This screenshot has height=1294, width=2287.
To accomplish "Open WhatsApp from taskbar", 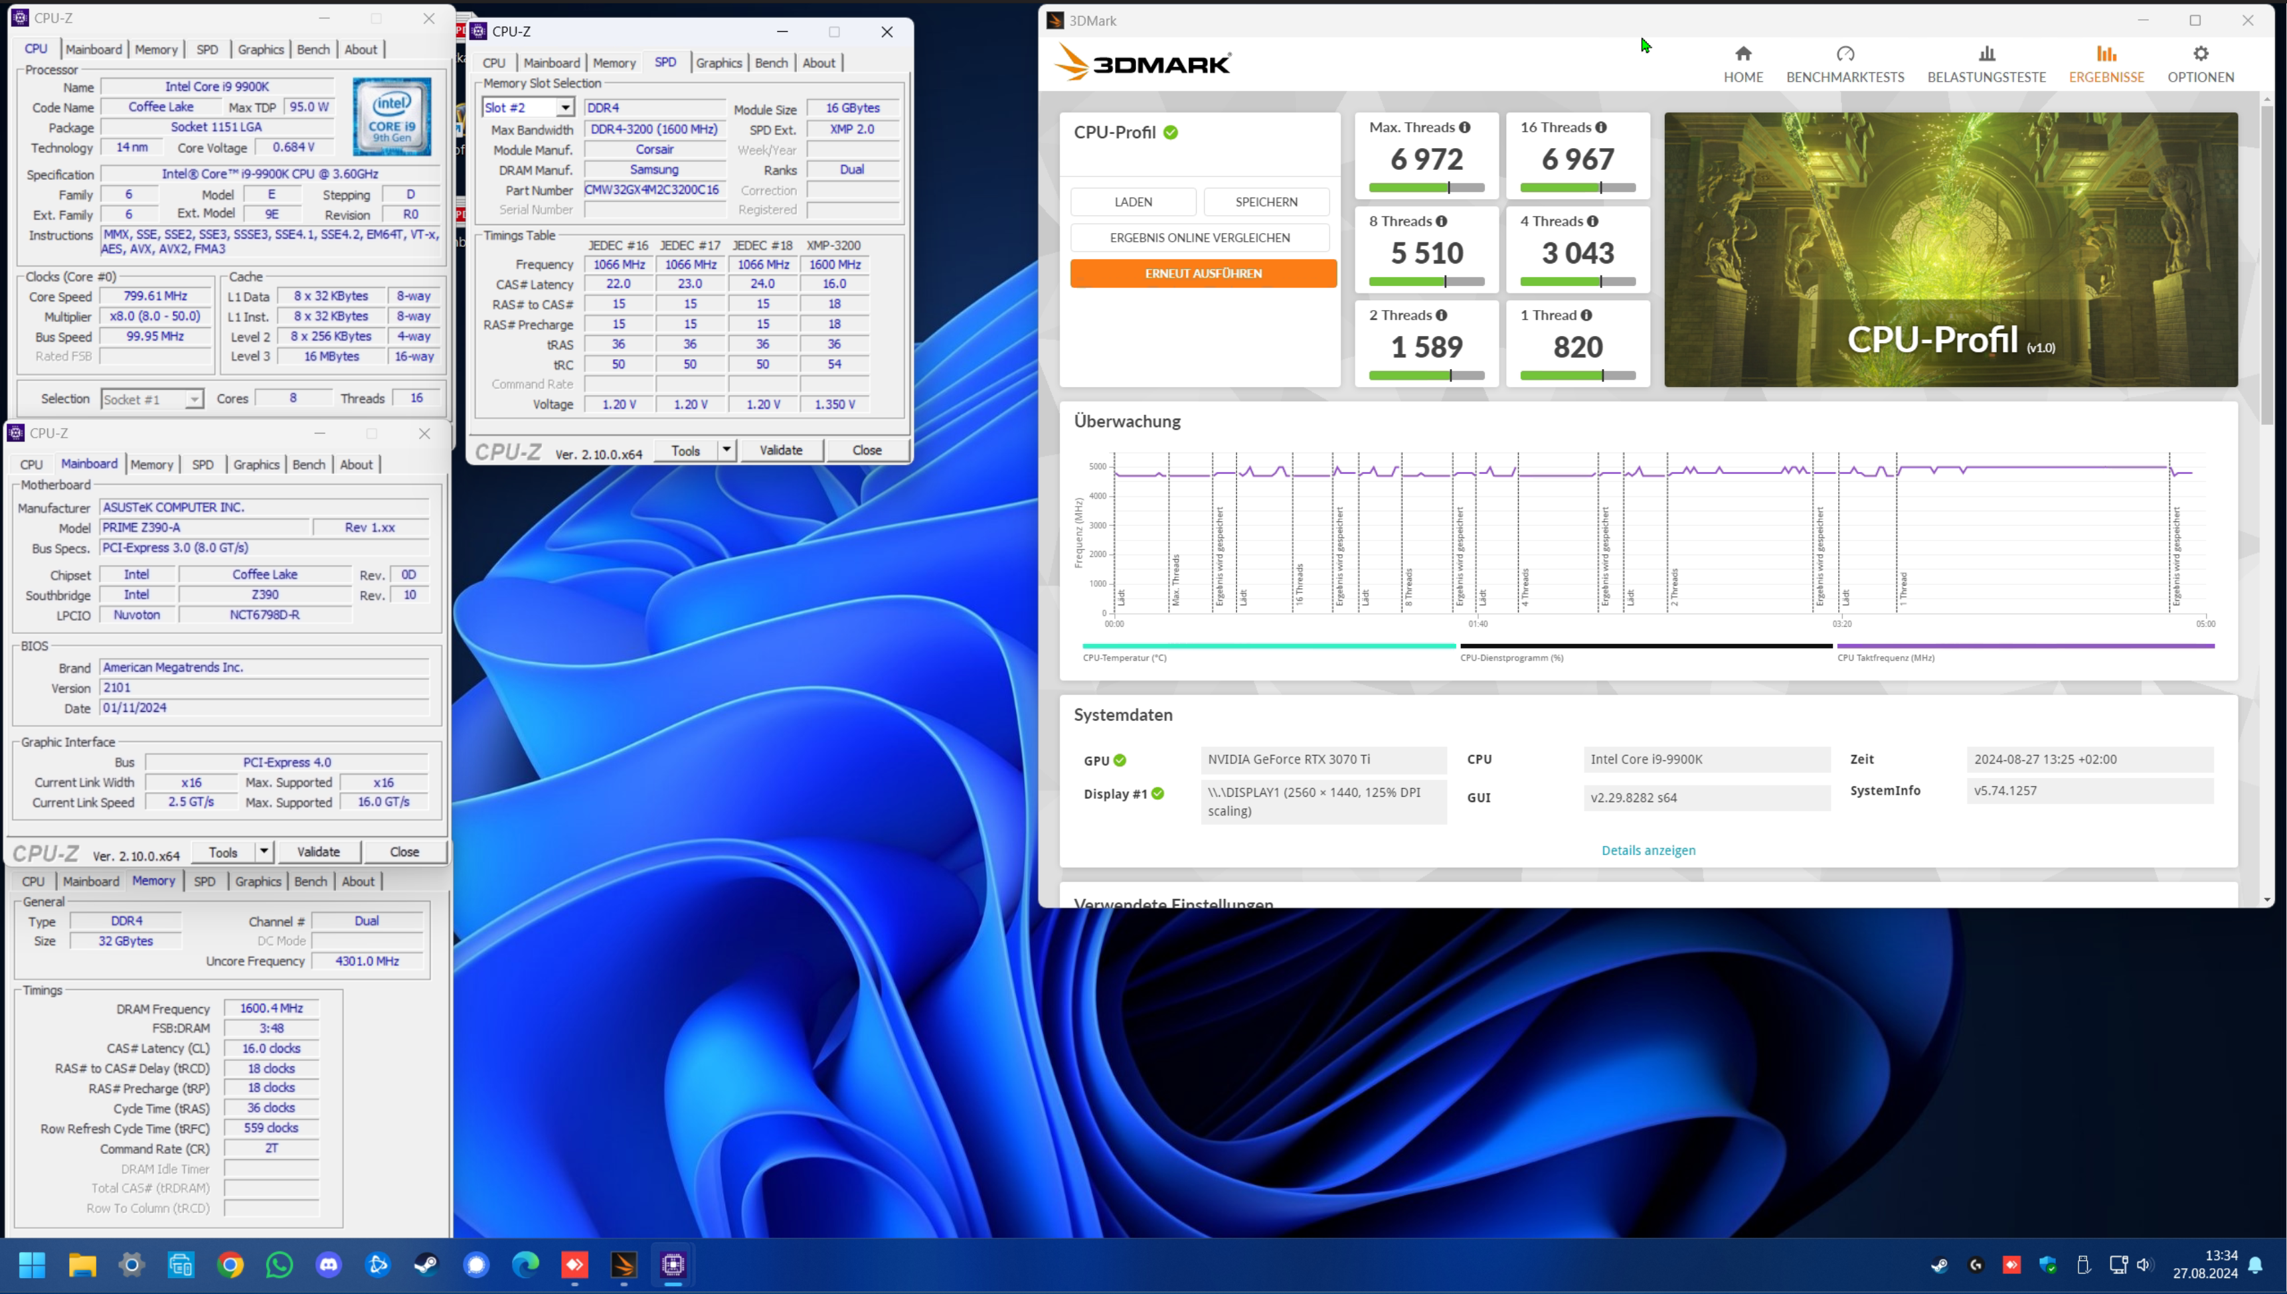I will pyautogui.click(x=279, y=1263).
